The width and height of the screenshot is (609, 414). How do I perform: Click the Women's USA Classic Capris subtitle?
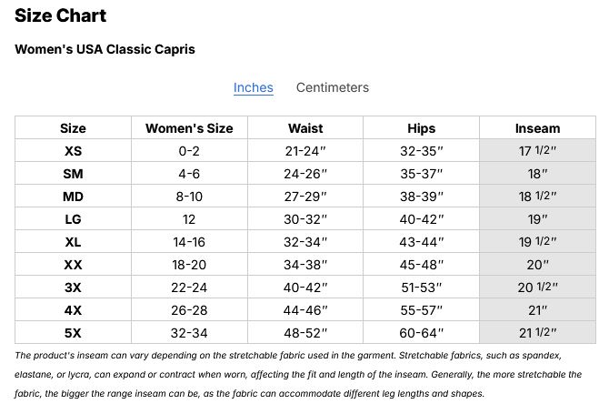(x=105, y=49)
